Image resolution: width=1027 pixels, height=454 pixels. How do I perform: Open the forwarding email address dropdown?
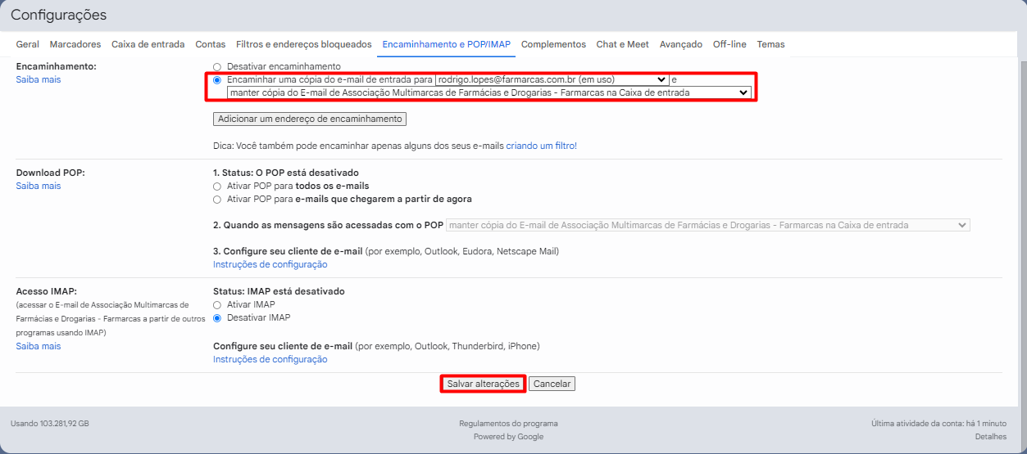point(552,80)
